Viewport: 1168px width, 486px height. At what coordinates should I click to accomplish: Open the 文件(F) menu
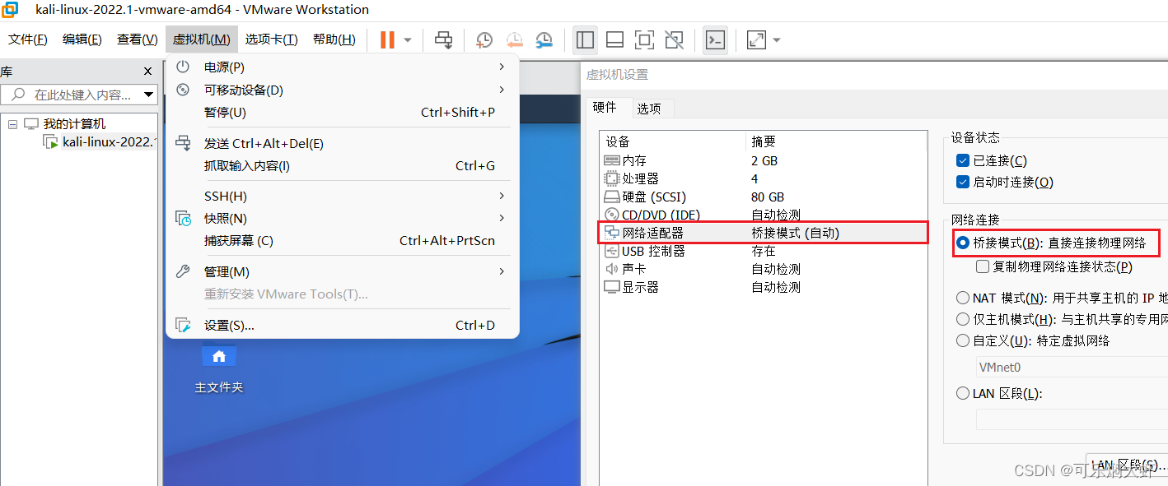28,39
